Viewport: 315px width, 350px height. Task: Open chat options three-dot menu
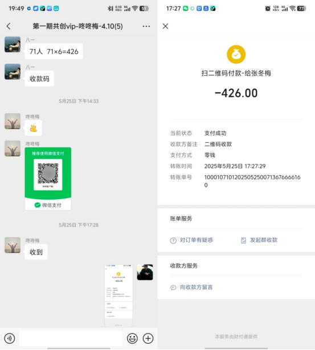click(146, 26)
